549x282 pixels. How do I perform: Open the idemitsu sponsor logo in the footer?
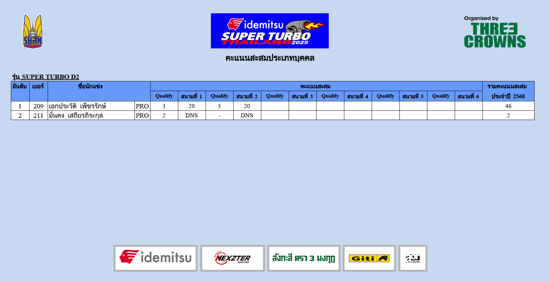click(x=156, y=258)
